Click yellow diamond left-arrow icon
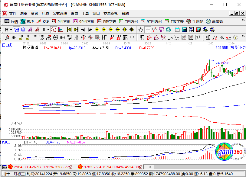This screenshot has height=177, width=246. (x=97, y=30)
